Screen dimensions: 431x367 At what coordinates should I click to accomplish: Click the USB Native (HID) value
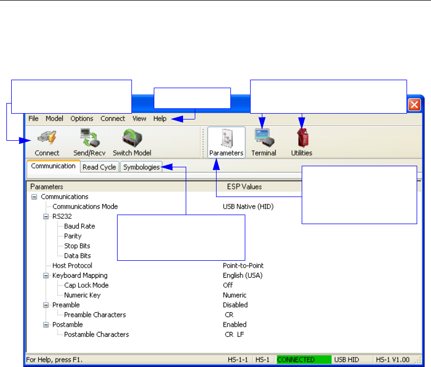248,207
